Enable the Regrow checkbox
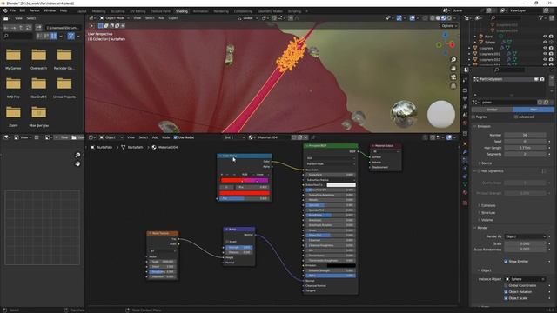This screenshot has width=557, height=313. pyautogui.click(x=473, y=117)
